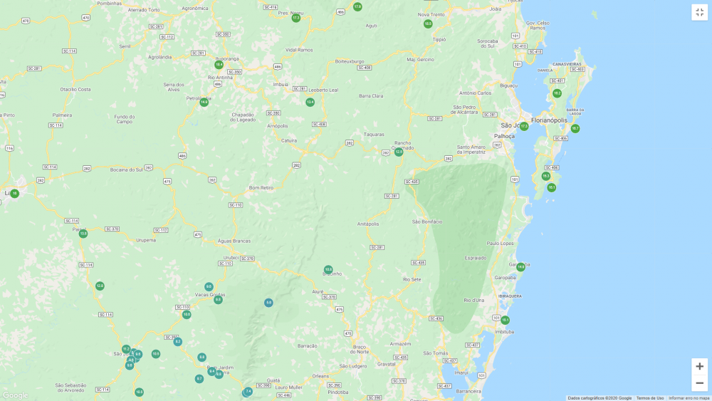Select the 7.4 marker near Guatá
This screenshot has height=401, width=712.
pos(248,391)
